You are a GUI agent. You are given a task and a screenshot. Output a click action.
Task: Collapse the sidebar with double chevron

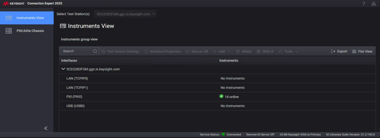click(x=46, y=128)
